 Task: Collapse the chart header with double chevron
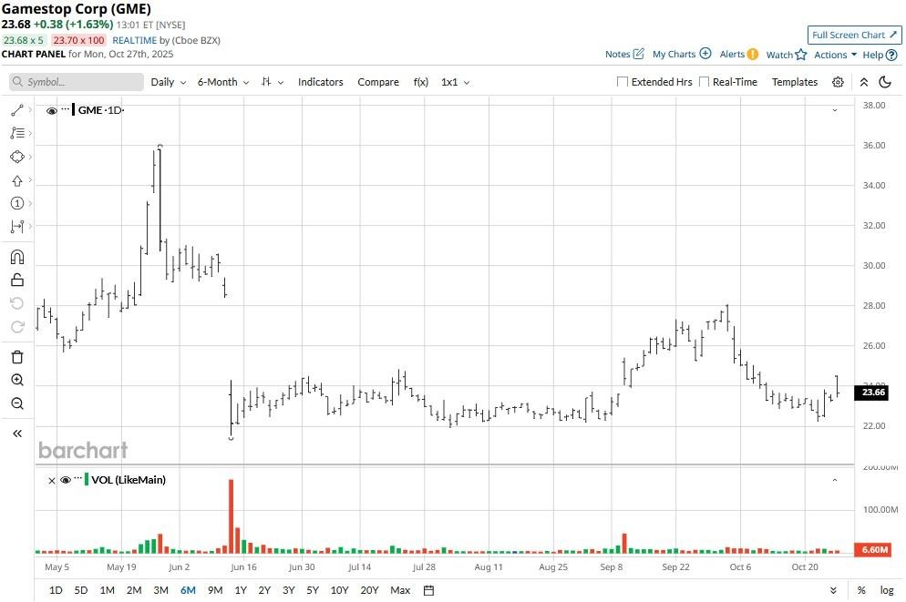tap(864, 82)
